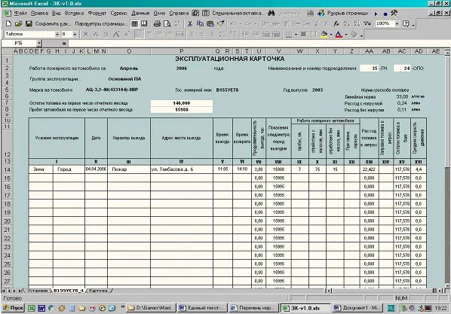This screenshot has height=314, width=451.
Task: Select the fuel remainder cell showing 140,000
Action: coord(182,103)
